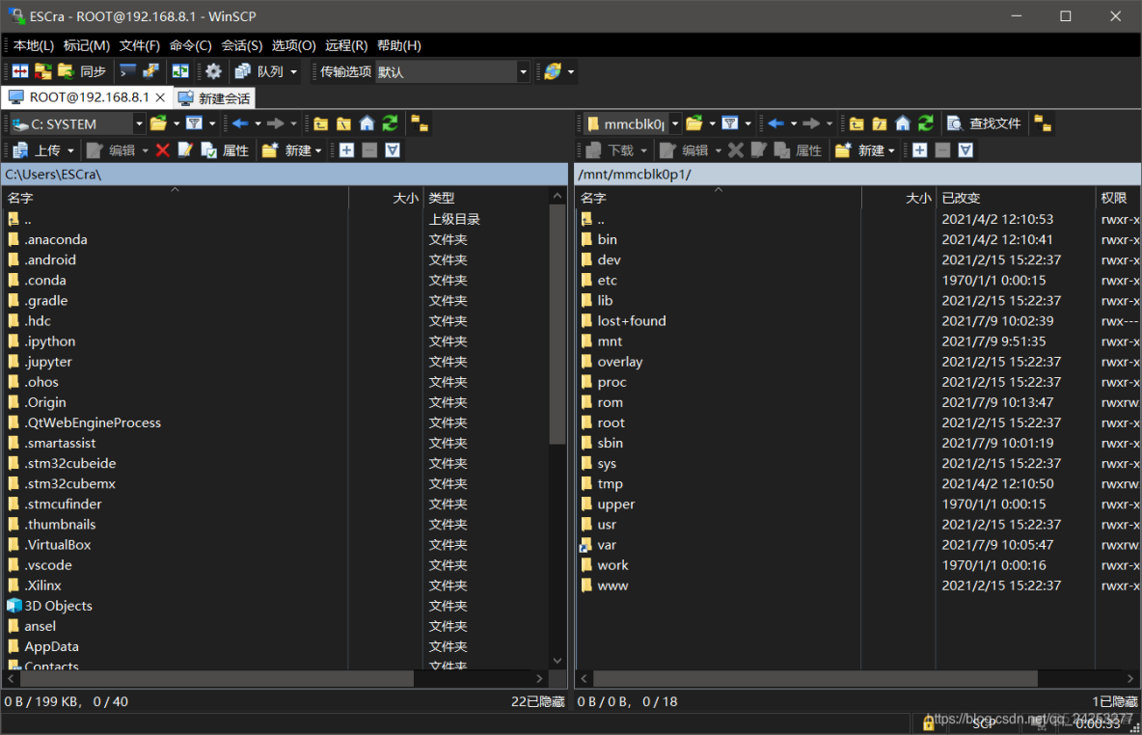Click the 上传 upload button
This screenshot has width=1142, height=735.
tap(39, 150)
